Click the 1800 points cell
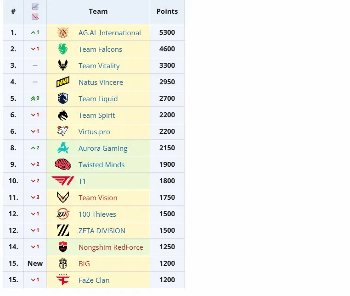This screenshot has width=350, height=296. 167,181
